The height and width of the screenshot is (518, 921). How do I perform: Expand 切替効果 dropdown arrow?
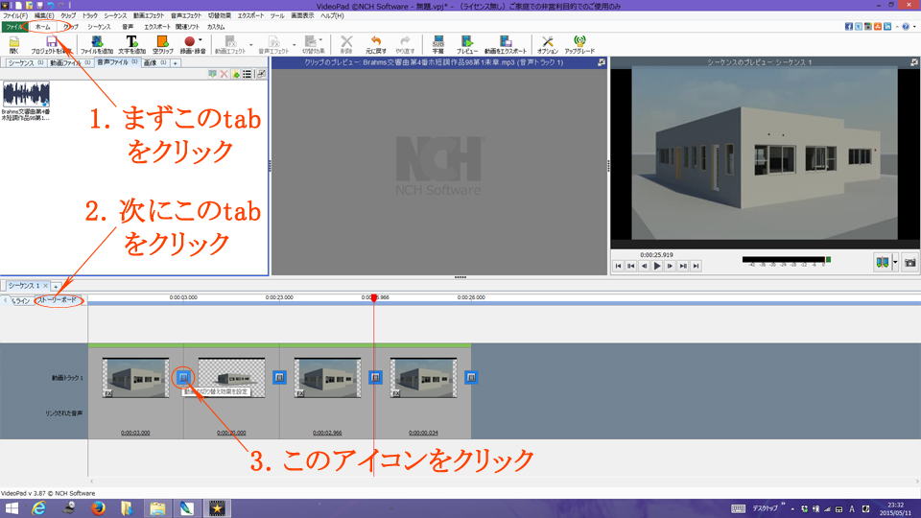pos(320,40)
